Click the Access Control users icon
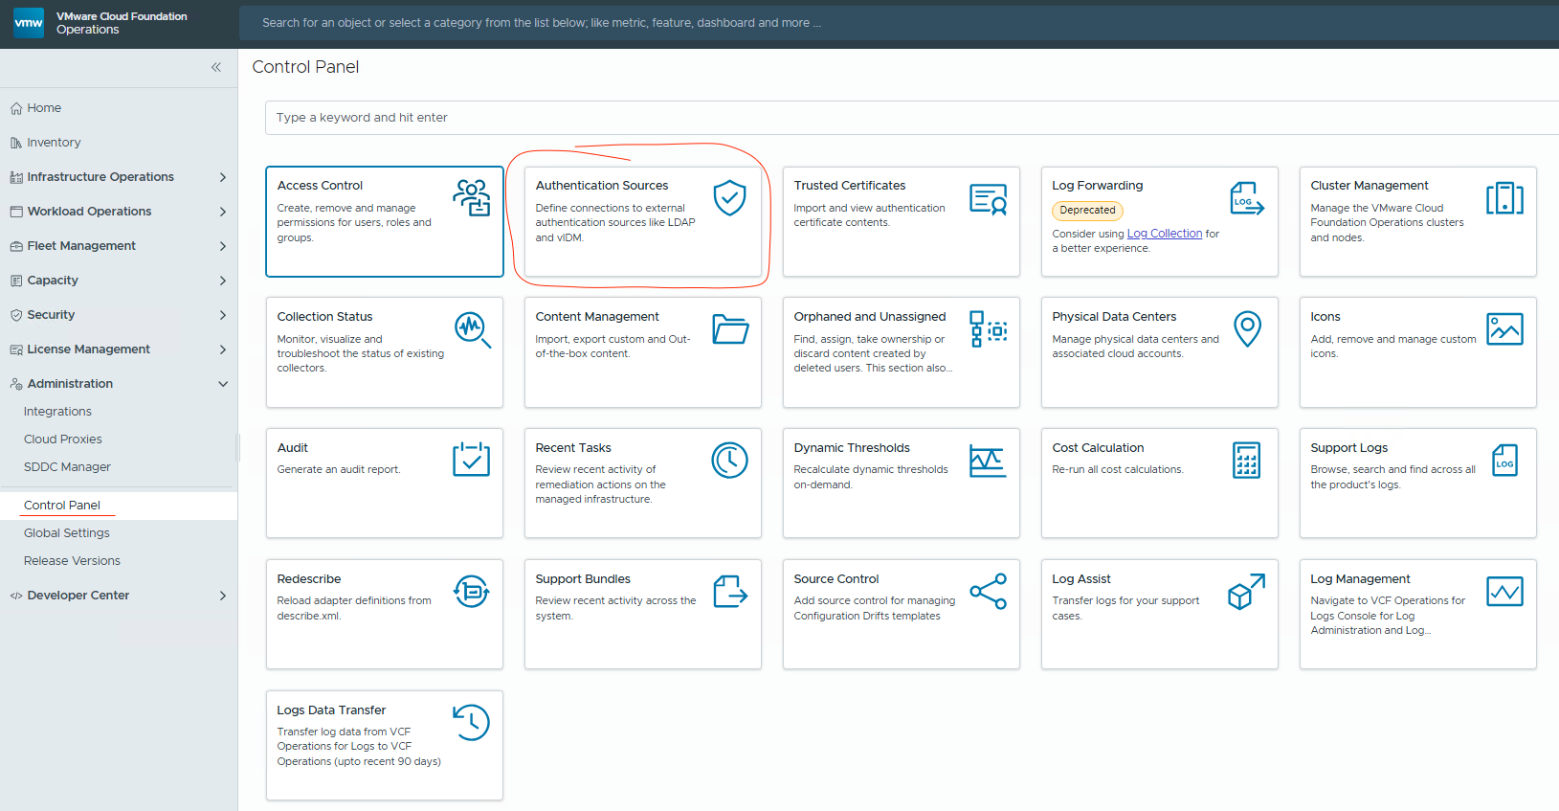This screenshot has height=811, width=1559. click(472, 198)
